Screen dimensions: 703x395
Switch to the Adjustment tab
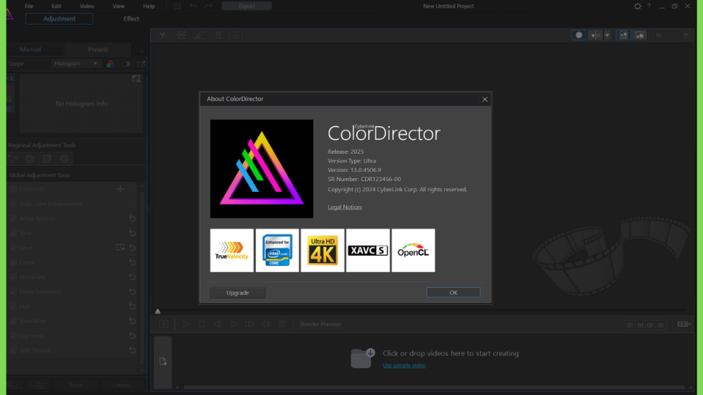(x=59, y=19)
